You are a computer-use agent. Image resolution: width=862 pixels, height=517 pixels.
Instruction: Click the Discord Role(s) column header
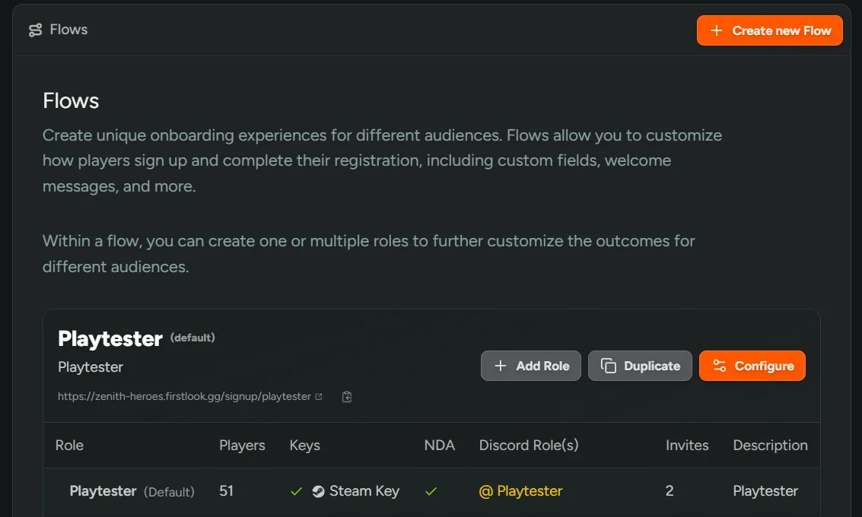529,446
